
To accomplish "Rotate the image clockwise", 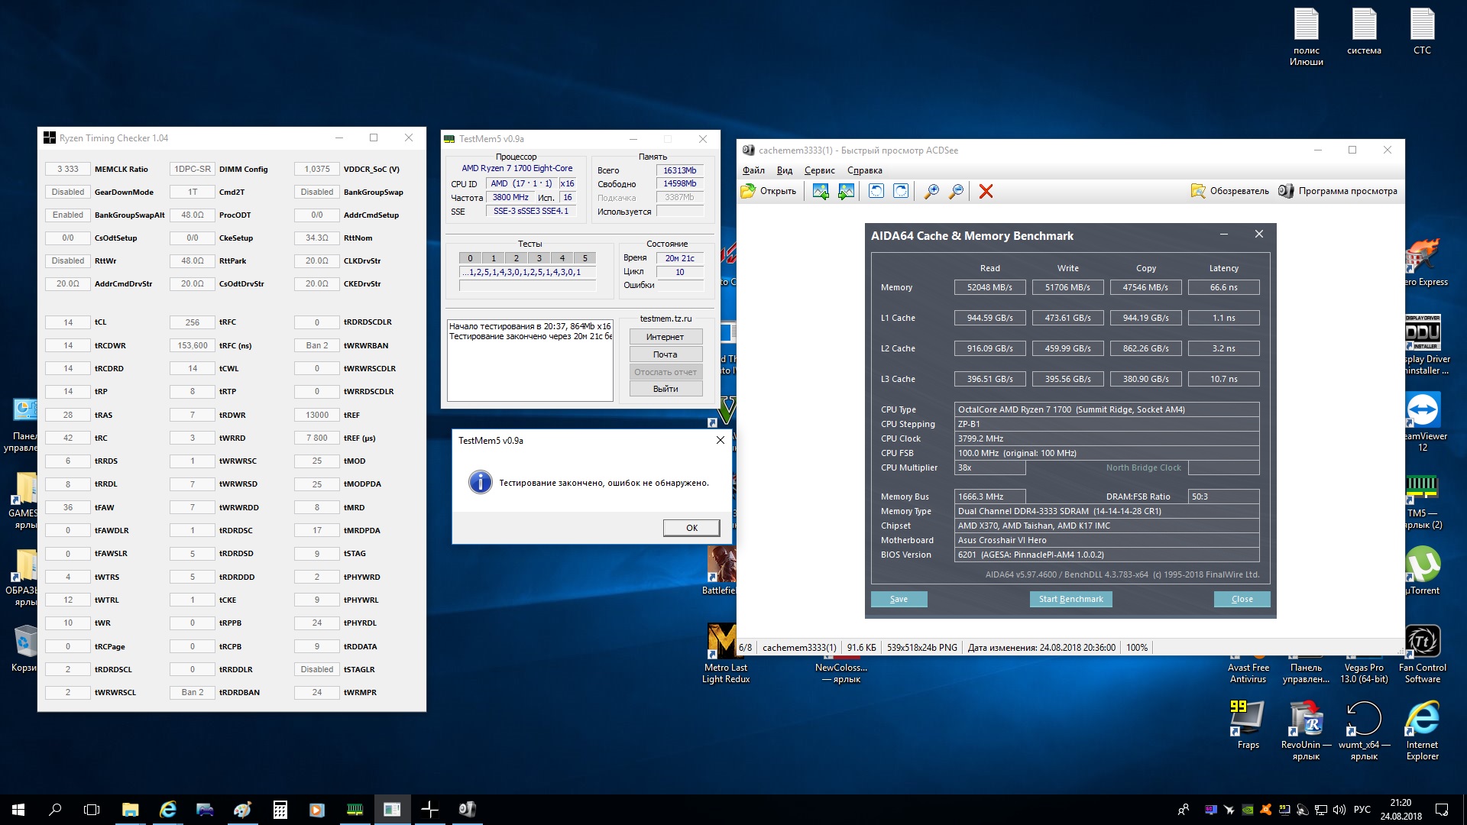I will click(901, 192).
